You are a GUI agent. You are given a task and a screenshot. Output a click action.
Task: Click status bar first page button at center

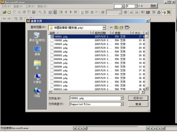coord(75,128)
